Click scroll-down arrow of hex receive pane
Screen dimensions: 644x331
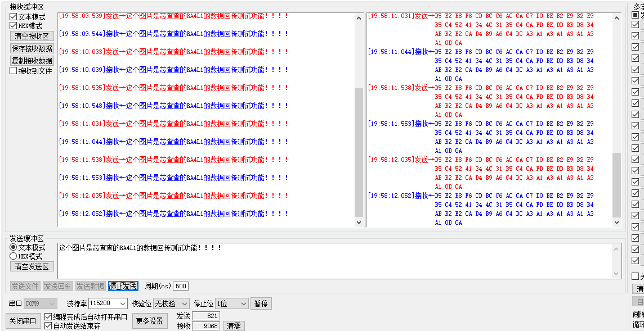pyautogui.click(x=617, y=222)
